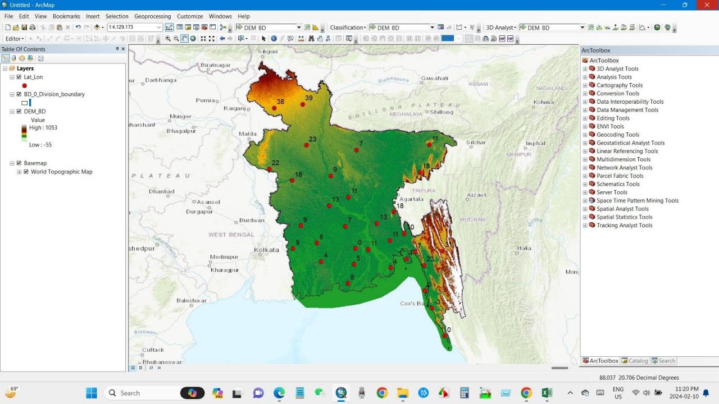
Task: Open the 3D Analyst dropdown menu
Action: click(x=501, y=27)
